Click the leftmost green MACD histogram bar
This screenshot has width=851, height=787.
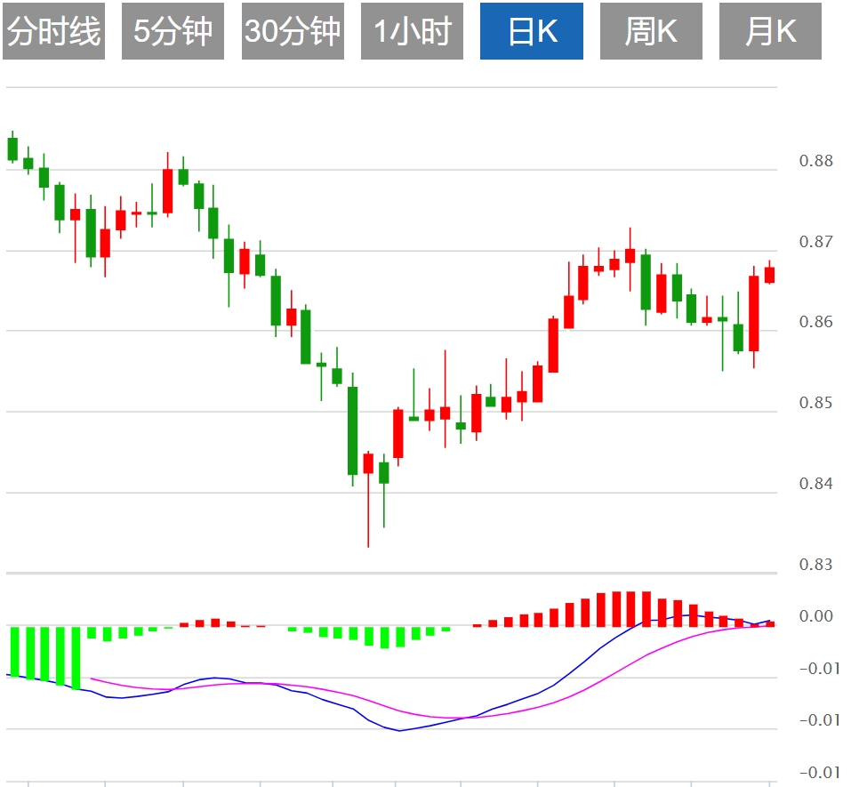tap(15, 652)
